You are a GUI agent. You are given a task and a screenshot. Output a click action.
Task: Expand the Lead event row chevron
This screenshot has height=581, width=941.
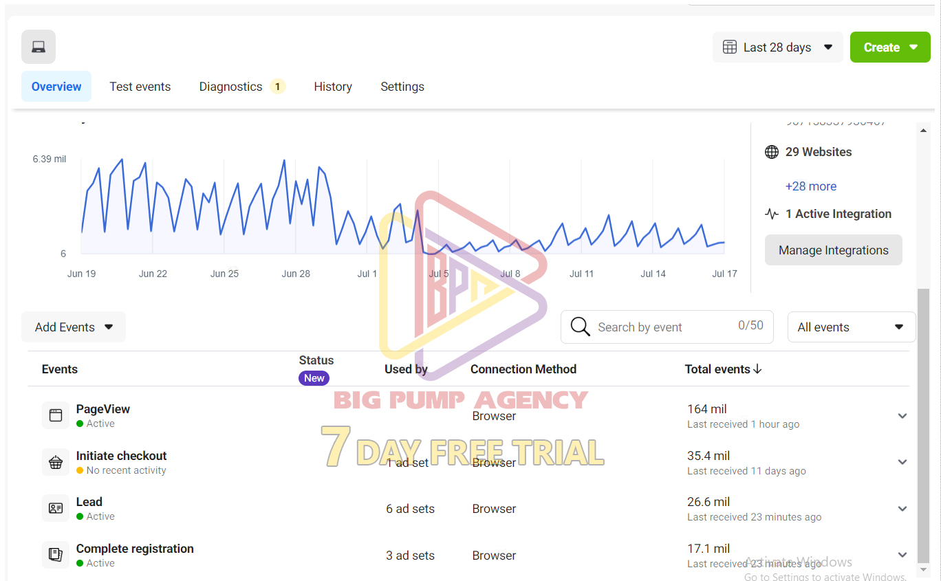(902, 509)
